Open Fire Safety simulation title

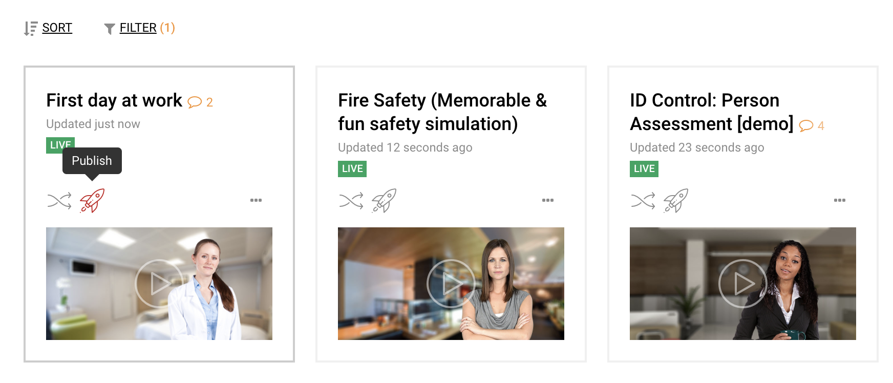point(442,112)
